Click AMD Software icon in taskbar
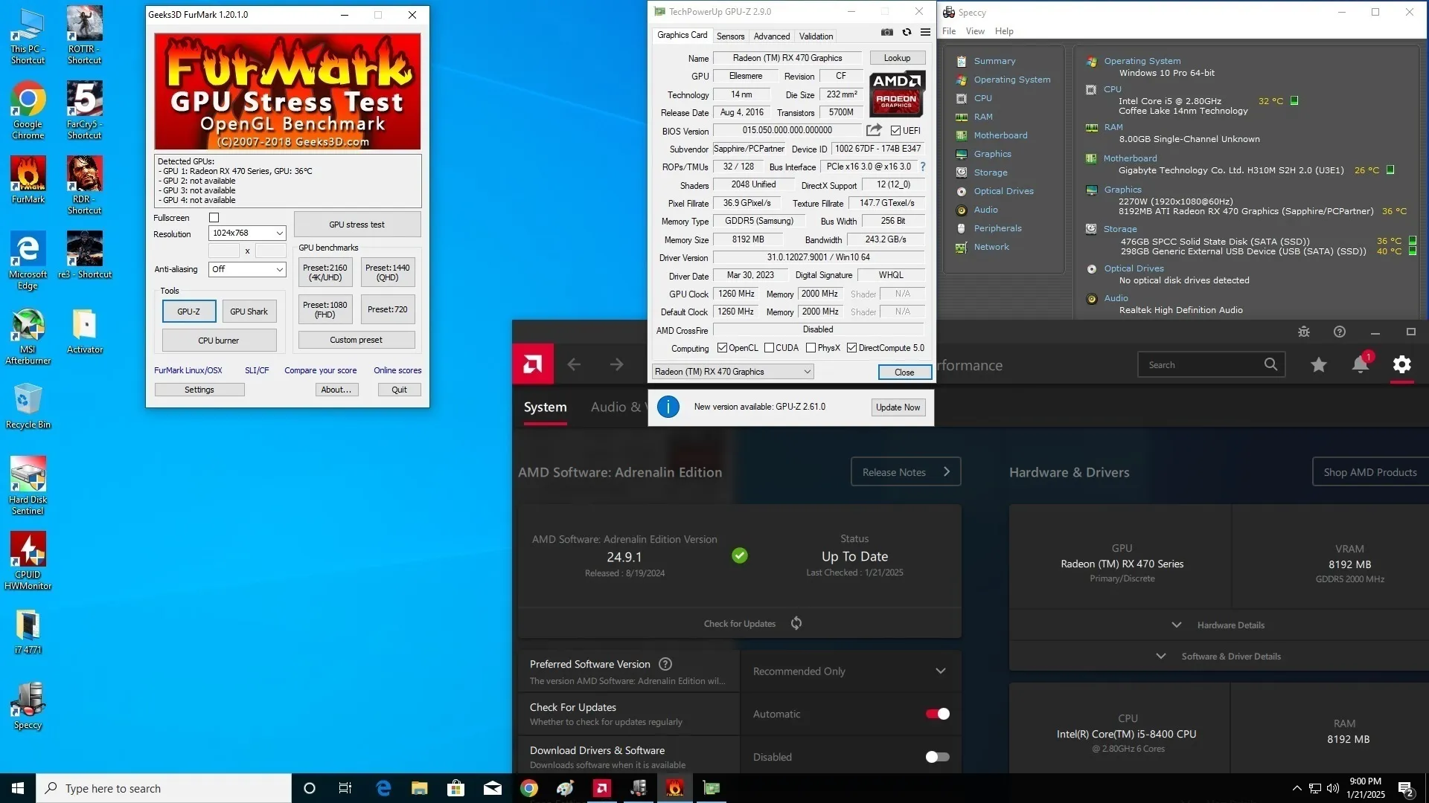The image size is (1429, 803). [x=601, y=788]
